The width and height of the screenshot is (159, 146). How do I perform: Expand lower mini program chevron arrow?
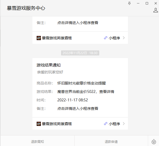(124, 124)
